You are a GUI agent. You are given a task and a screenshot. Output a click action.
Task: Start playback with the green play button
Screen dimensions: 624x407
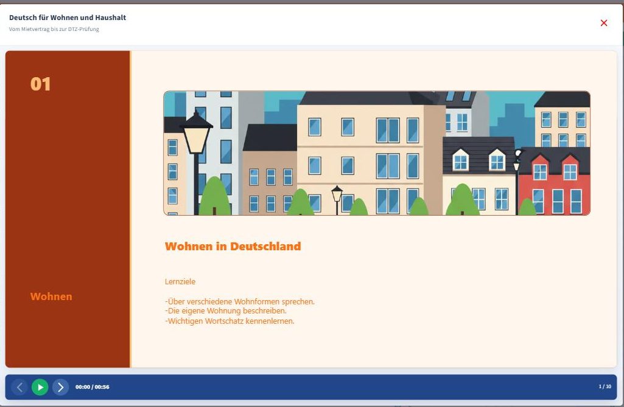coord(40,387)
